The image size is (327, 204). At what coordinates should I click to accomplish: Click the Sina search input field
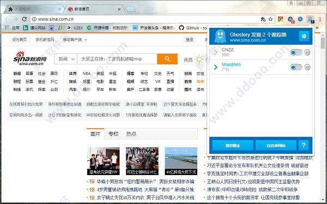pos(117,59)
